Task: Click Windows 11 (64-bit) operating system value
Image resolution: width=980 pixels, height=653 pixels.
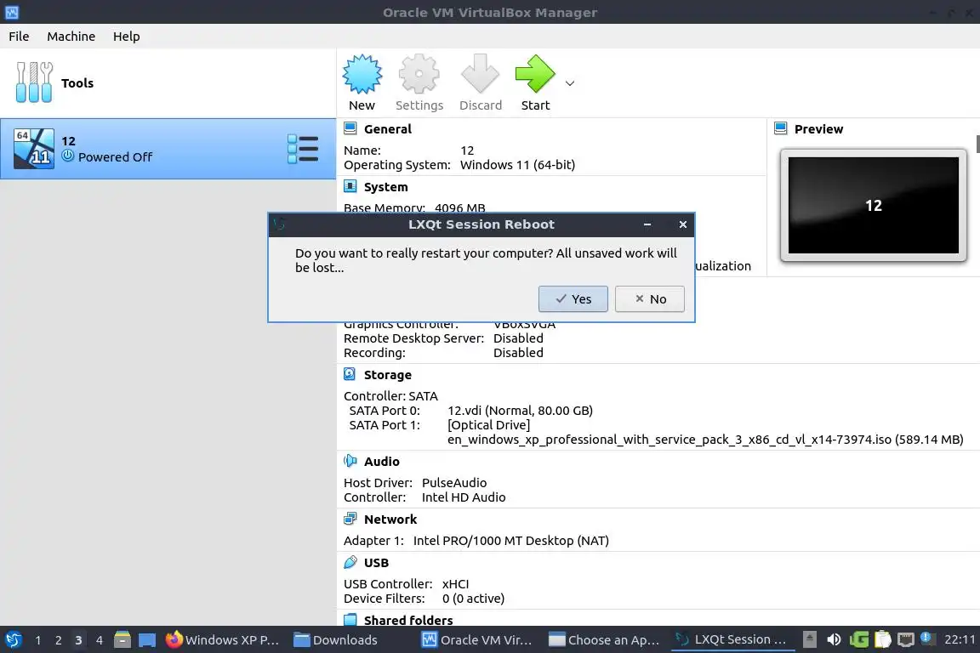Action: click(517, 165)
